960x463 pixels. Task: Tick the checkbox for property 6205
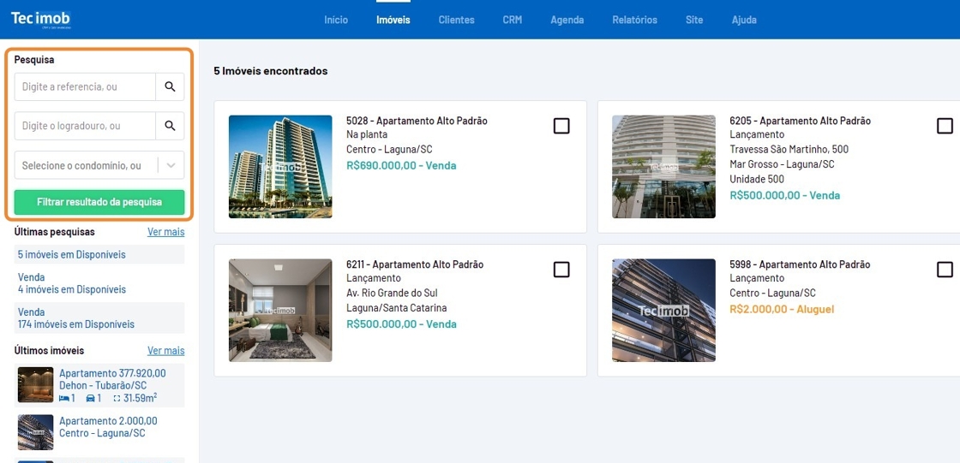pos(945,126)
